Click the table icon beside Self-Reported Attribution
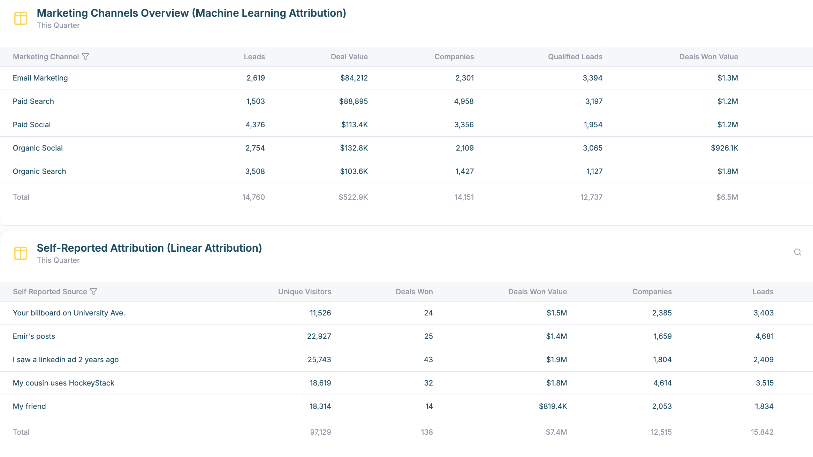 (x=21, y=253)
